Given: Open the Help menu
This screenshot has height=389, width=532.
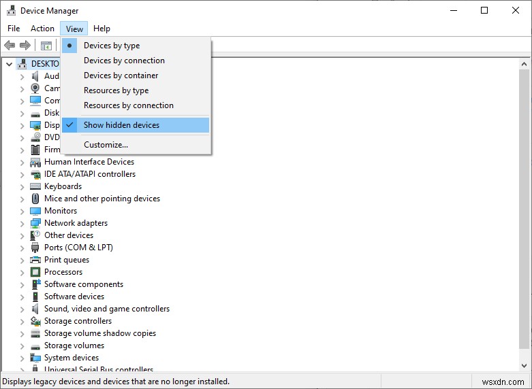Looking at the screenshot, I should point(101,29).
